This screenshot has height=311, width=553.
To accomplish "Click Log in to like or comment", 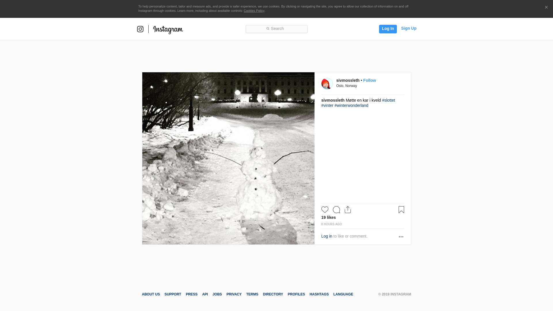I will 327,236.
